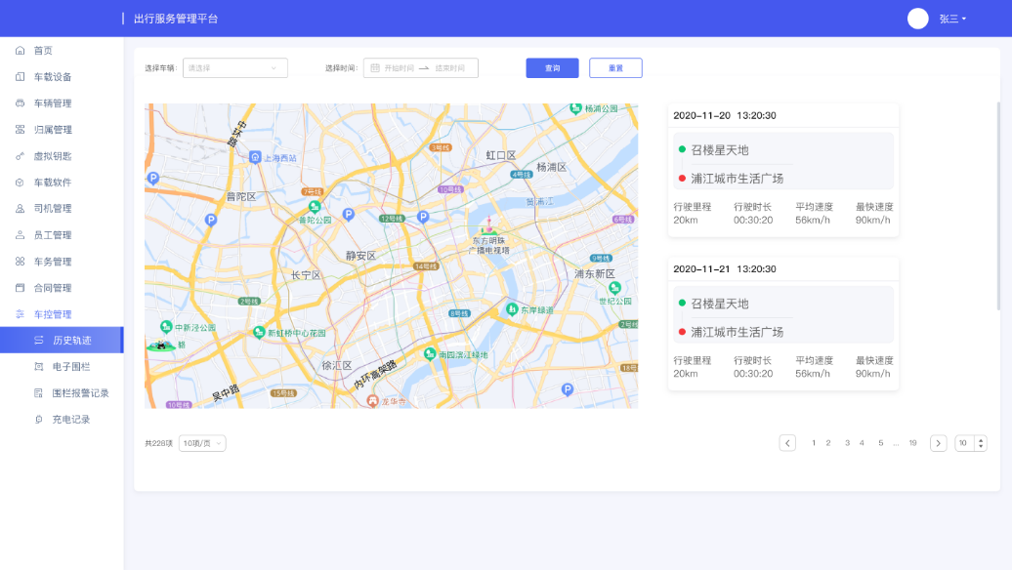Go to page 1
This screenshot has width=1012, height=570.
point(814,443)
